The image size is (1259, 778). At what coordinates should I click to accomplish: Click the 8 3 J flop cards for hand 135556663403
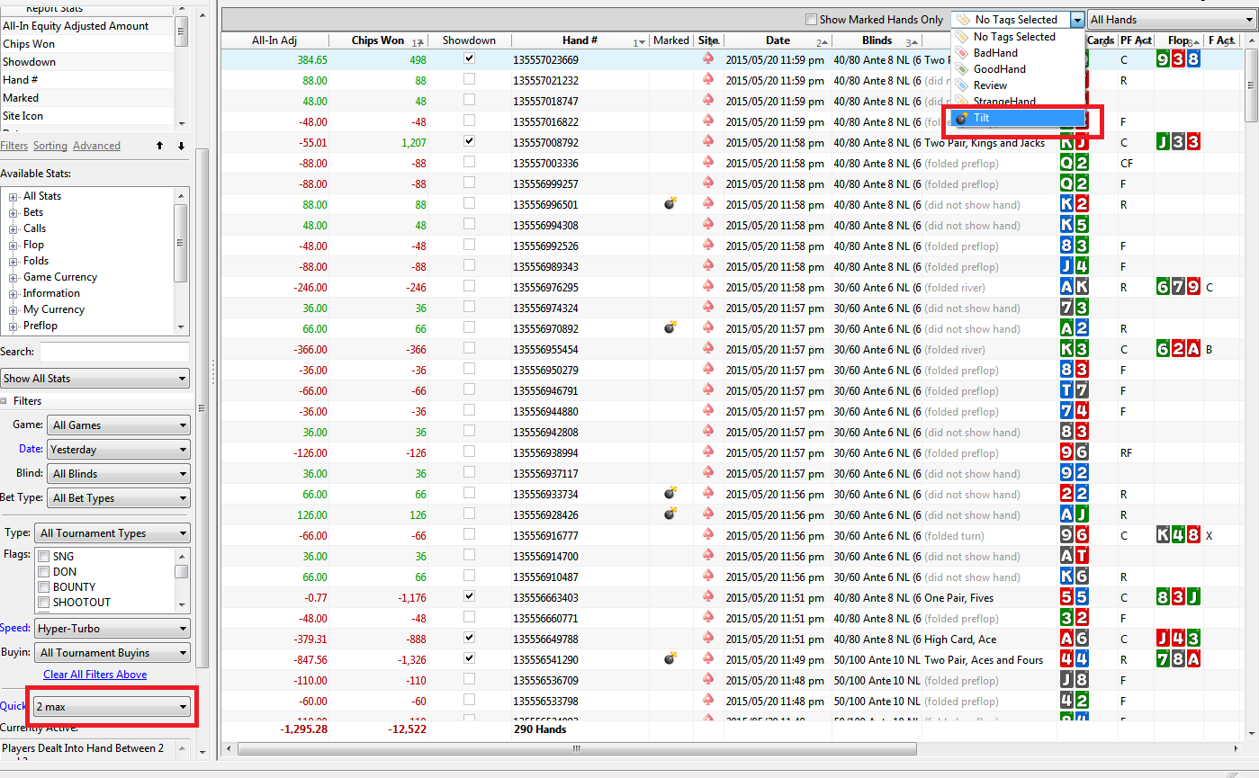pos(1178,597)
